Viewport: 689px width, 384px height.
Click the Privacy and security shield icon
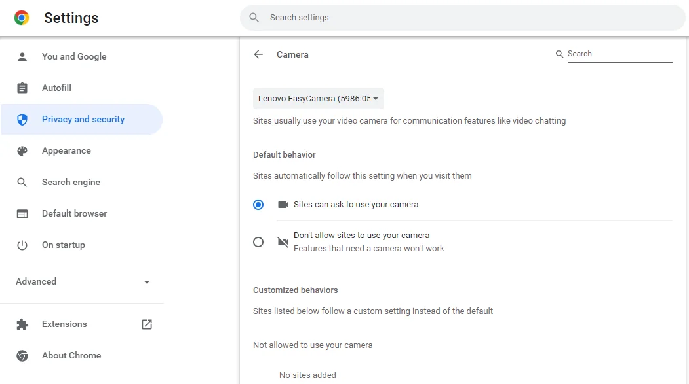pos(22,120)
